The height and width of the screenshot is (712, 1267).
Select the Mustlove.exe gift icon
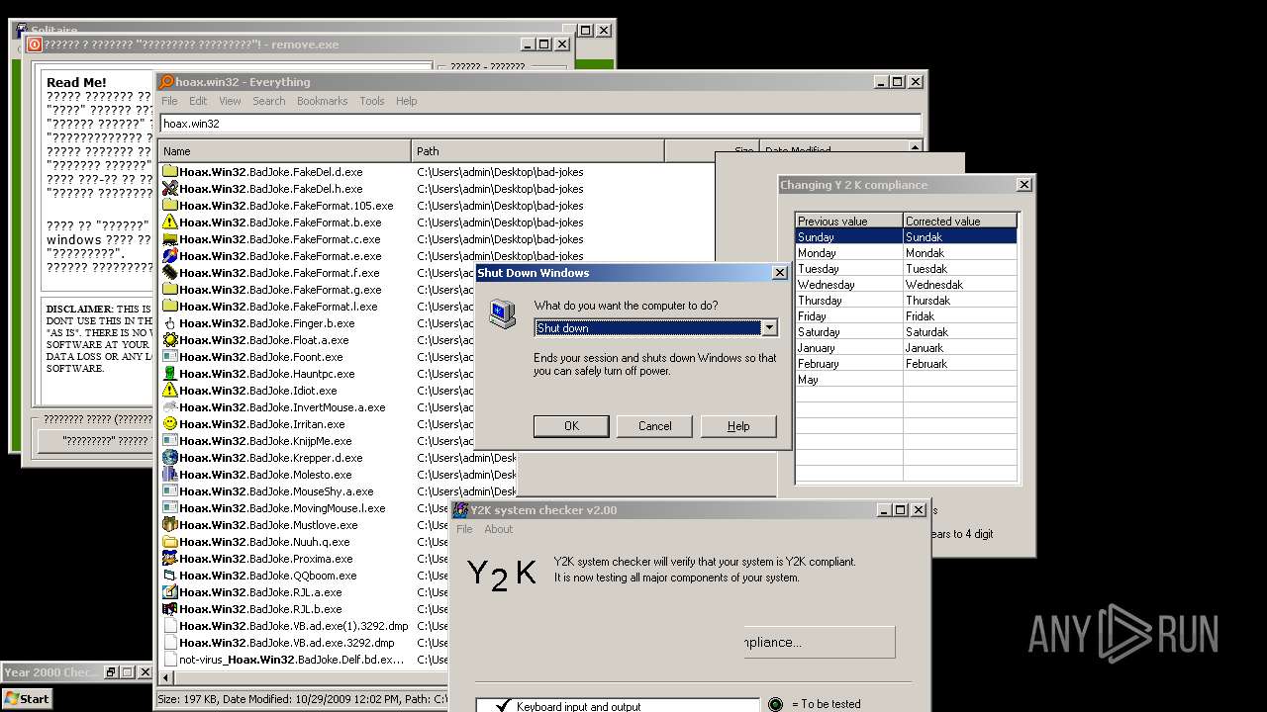click(170, 525)
